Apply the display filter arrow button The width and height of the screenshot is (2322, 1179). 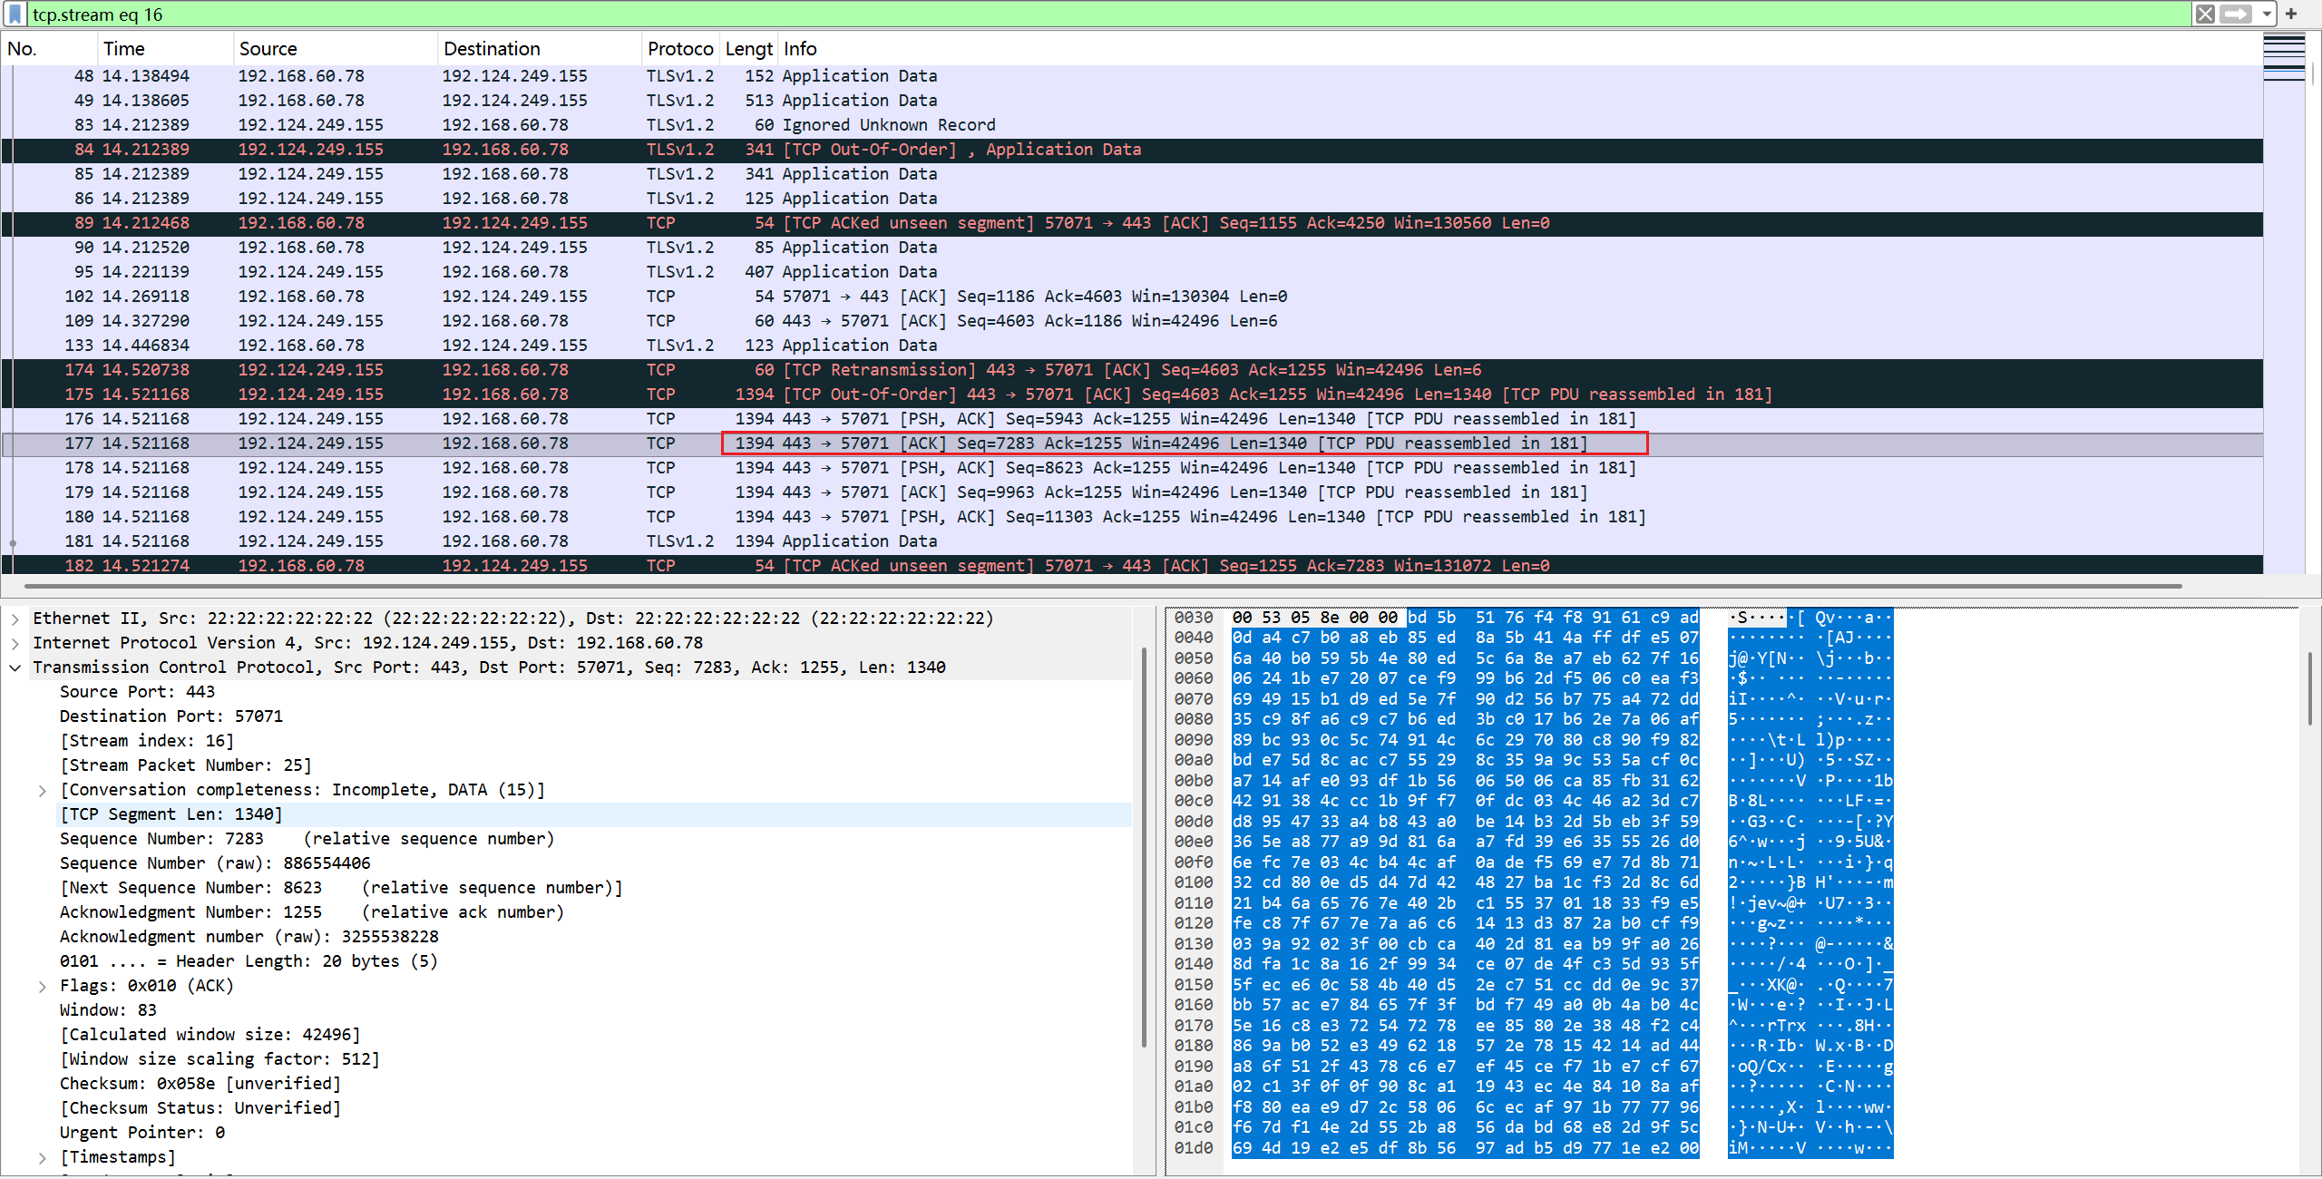click(2236, 15)
